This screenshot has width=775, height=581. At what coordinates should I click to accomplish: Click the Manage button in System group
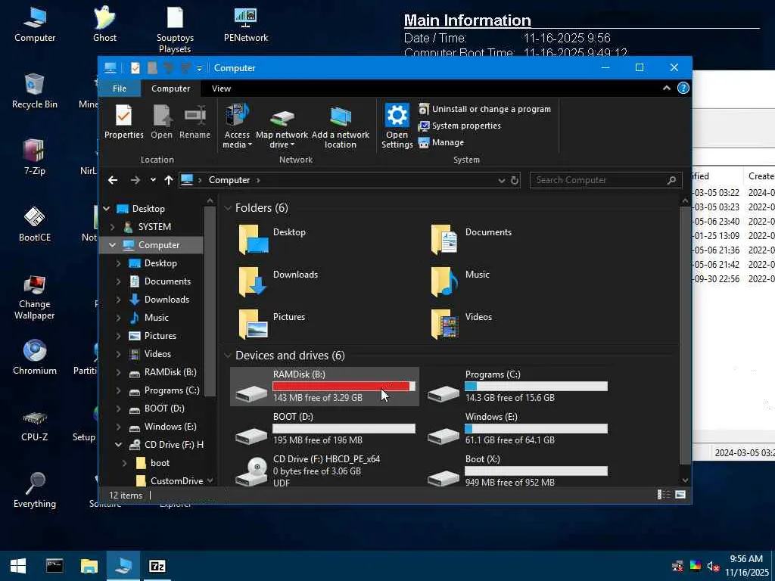pyautogui.click(x=447, y=142)
